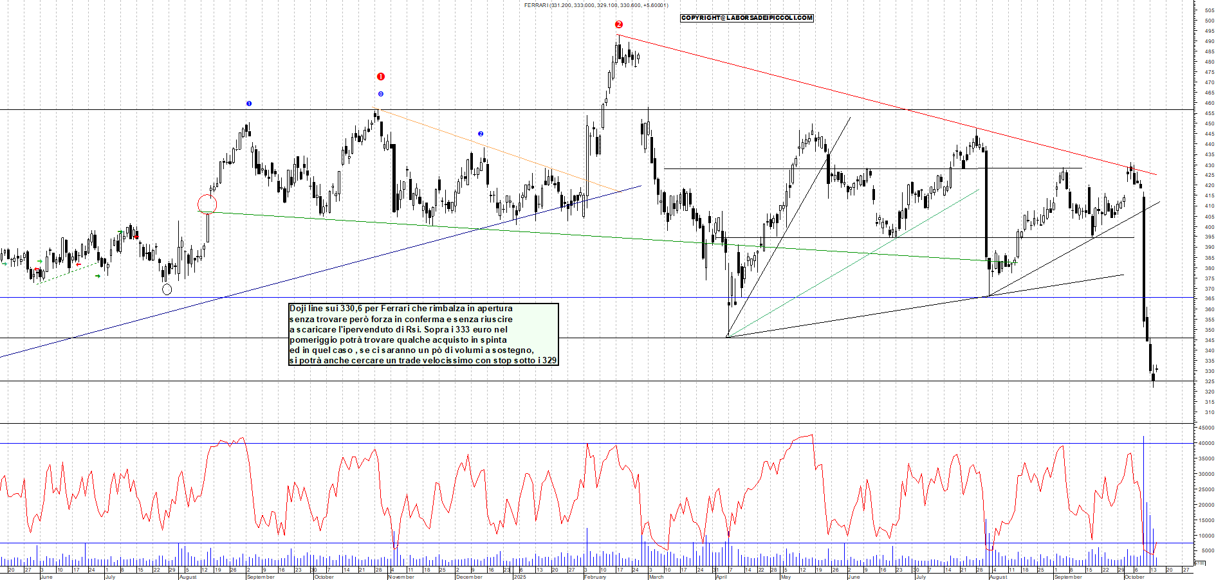The image size is (1216, 580).
Task: Click blue marker 0 beneath red marker 1
Action: coord(380,94)
